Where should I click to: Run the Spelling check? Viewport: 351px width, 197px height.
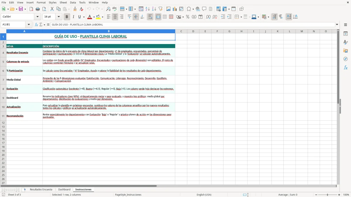(x=115, y=9)
